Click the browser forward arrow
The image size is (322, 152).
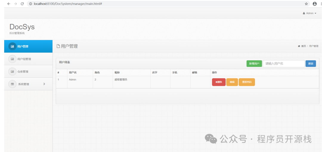pyautogui.click(x=15, y=4)
